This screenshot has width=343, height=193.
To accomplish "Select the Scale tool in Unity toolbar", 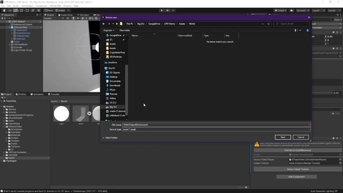I will tap(21, 11).
